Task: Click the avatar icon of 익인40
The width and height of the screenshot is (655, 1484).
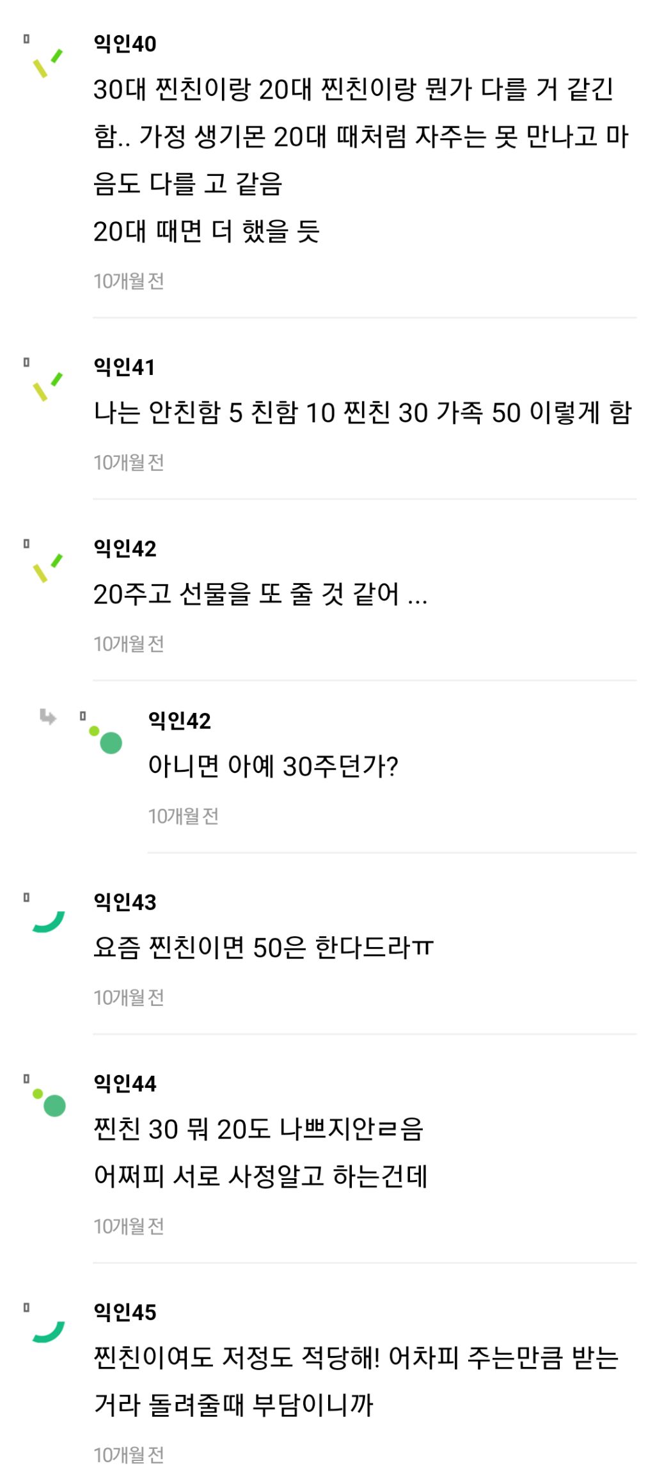Action: click(x=48, y=63)
